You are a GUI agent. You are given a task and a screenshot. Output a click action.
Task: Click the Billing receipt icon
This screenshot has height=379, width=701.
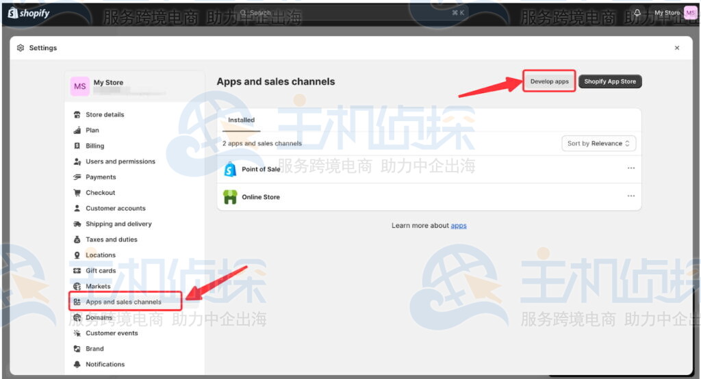pyautogui.click(x=77, y=146)
